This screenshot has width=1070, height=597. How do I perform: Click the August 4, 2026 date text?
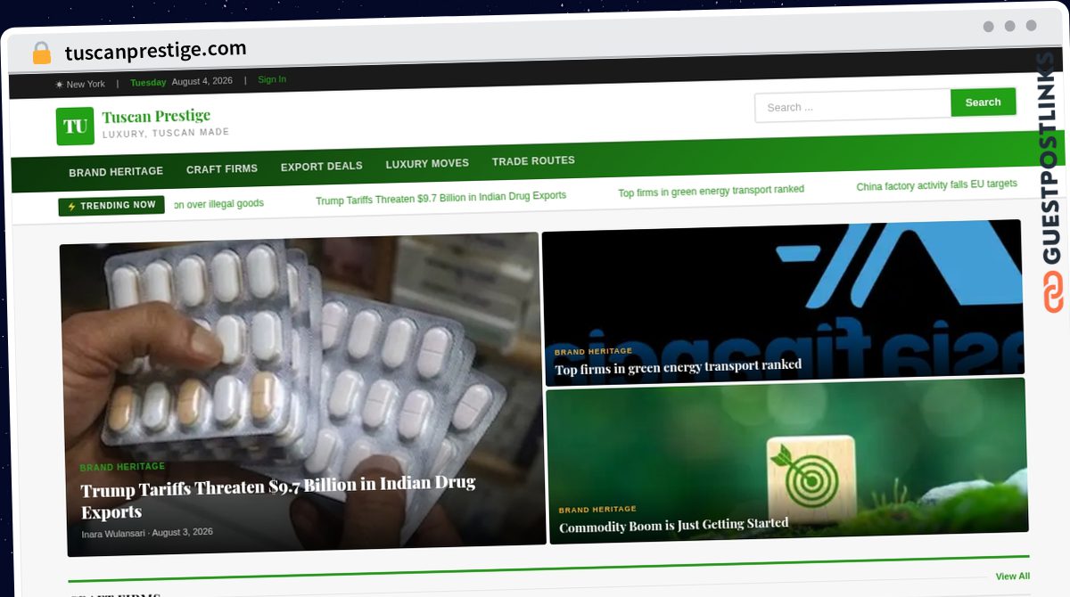click(x=202, y=81)
